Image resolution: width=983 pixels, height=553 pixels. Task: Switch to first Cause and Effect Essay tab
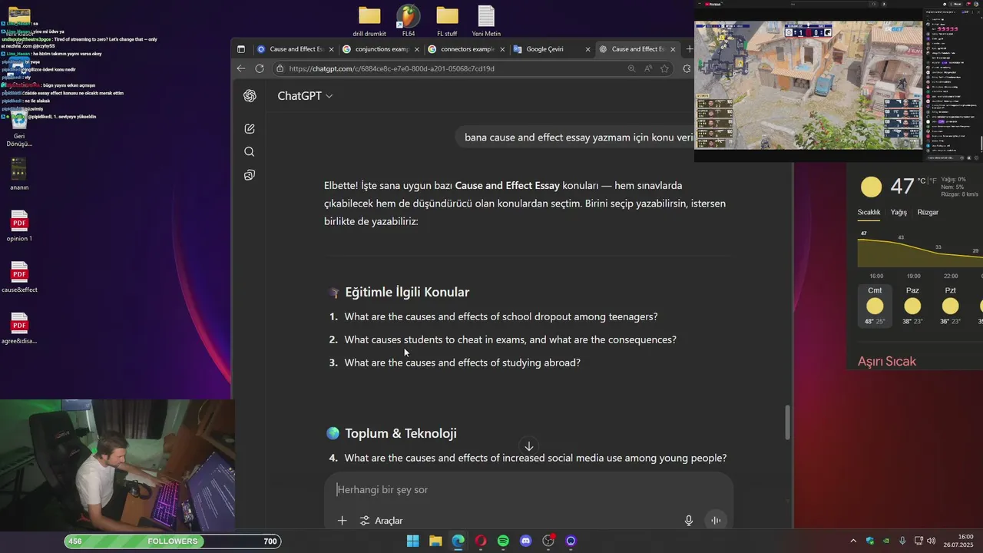click(x=296, y=49)
